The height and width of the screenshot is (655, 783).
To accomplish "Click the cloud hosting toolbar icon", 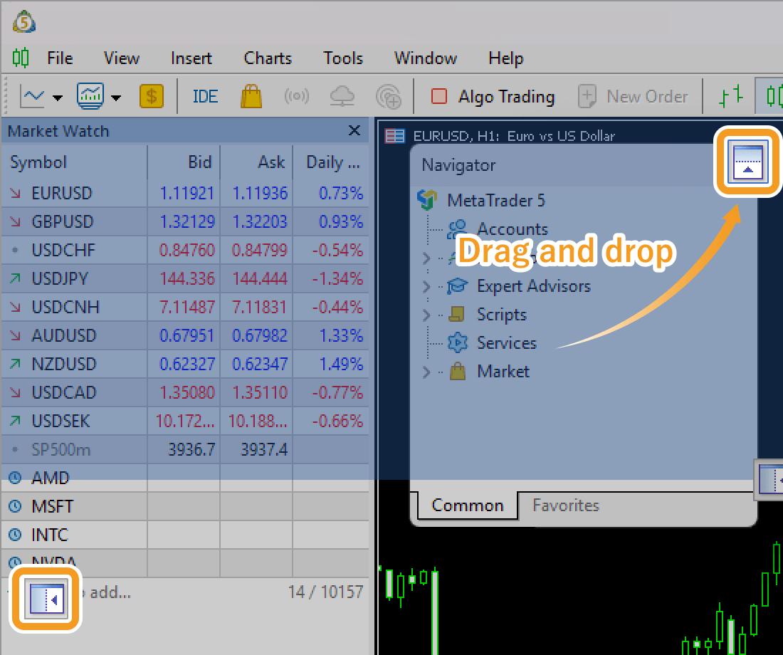I will point(342,96).
